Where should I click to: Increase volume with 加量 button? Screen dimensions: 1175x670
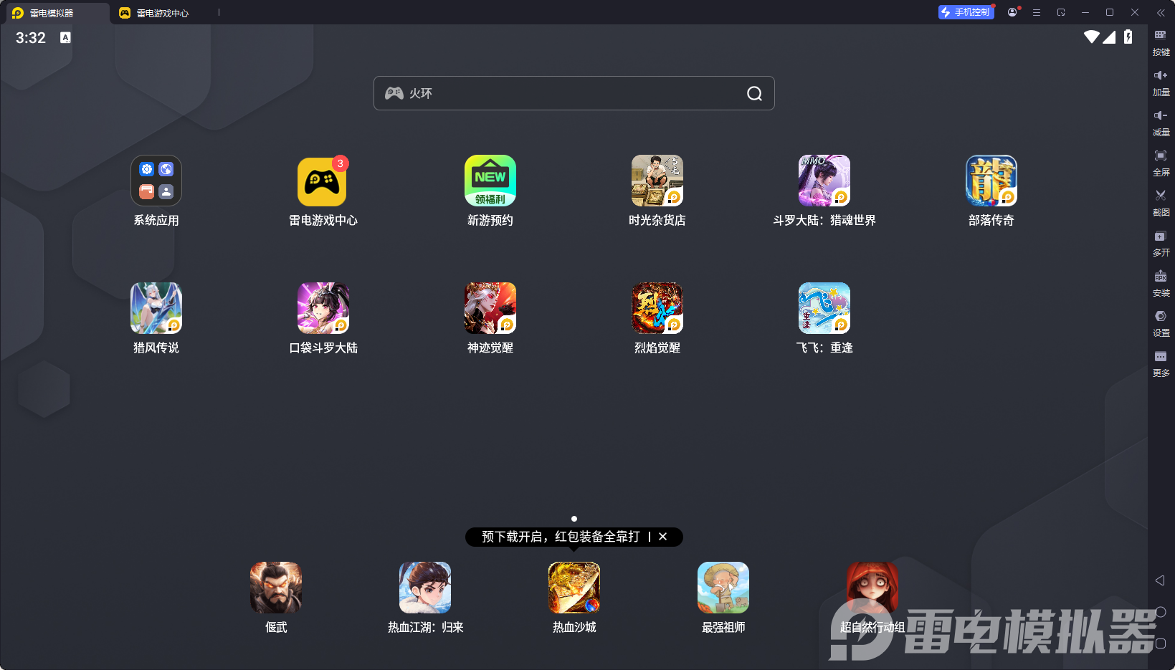[1161, 82]
